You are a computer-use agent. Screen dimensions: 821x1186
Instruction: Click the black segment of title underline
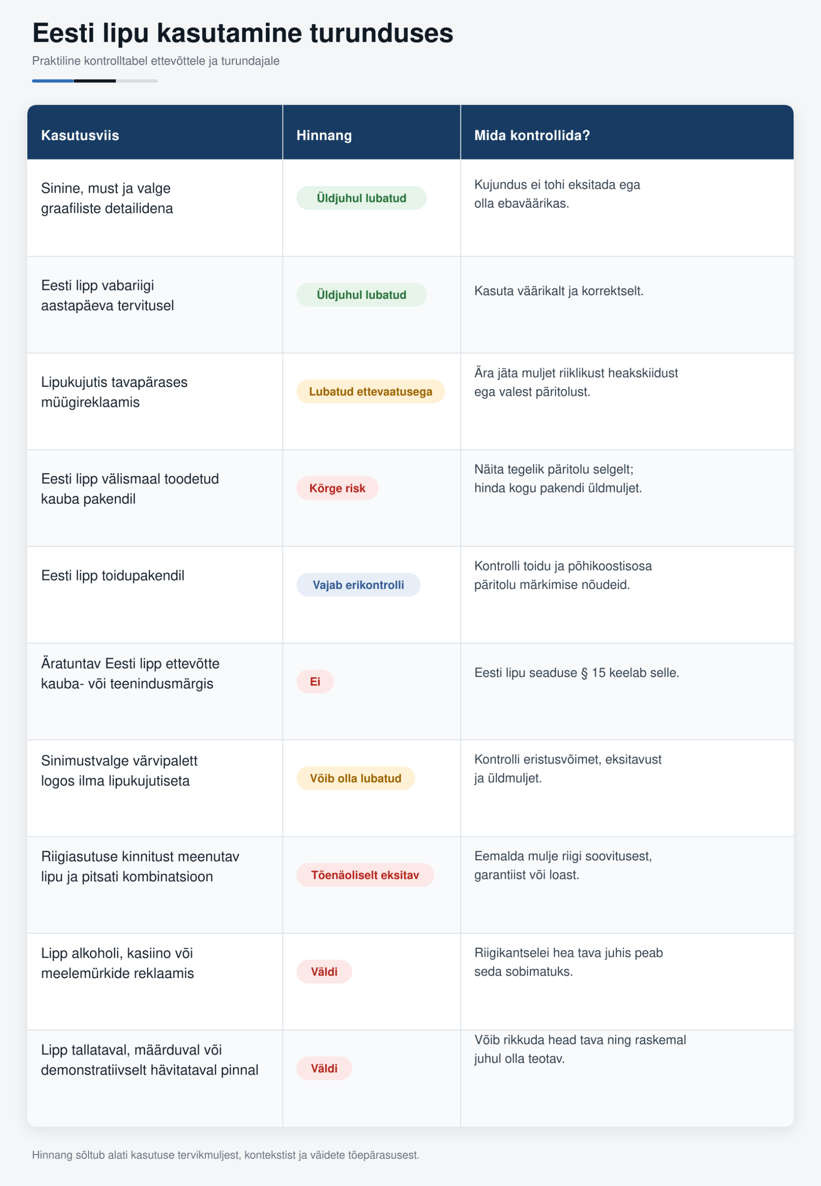95,81
